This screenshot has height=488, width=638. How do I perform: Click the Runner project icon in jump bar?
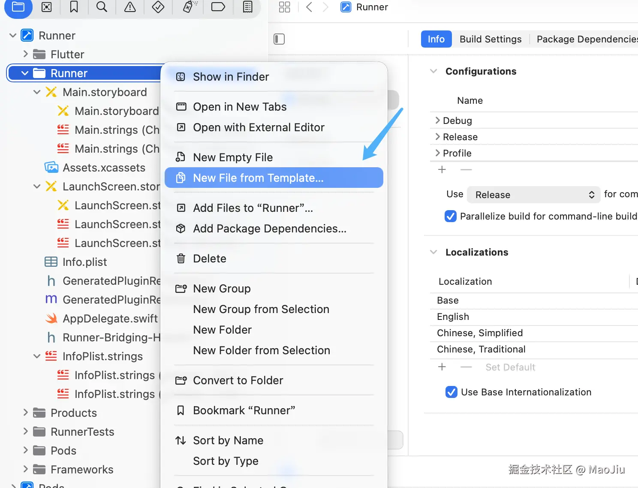tap(346, 7)
